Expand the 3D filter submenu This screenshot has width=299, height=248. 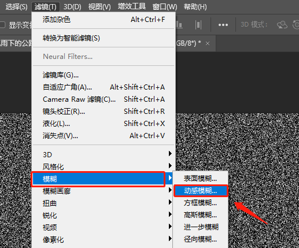click(x=104, y=154)
